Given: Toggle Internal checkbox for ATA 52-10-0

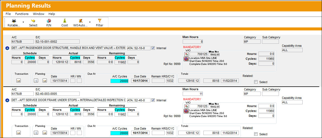Looking at the screenshot, I should click(153, 48).
